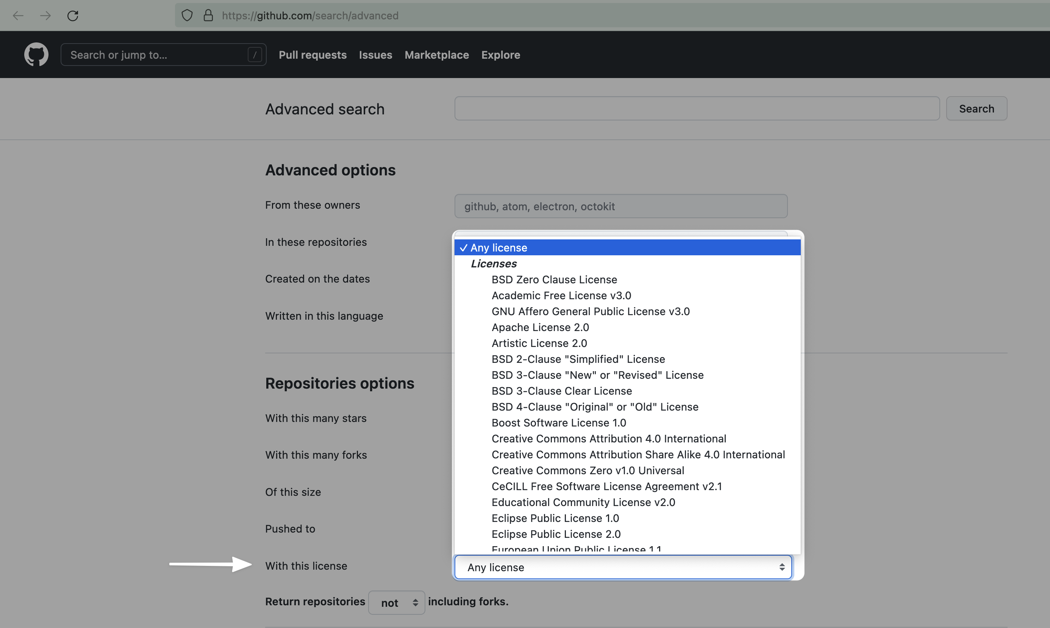1050x628 pixels.
Task: Click the browser forward arrow
Action: 45,16
